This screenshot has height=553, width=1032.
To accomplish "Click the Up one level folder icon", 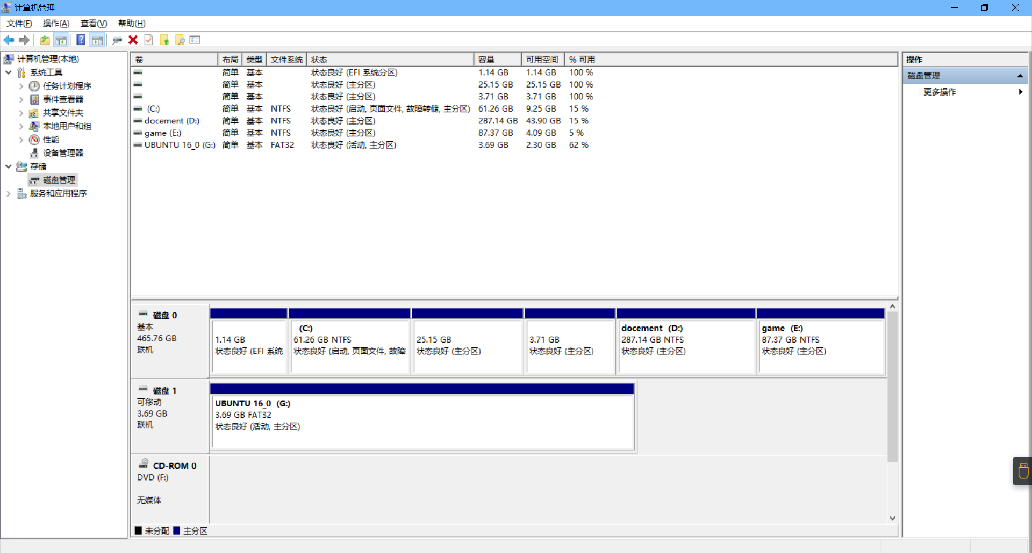I will click(45, 40).
